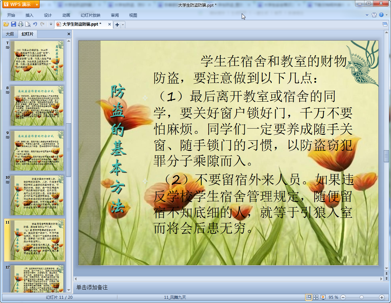The height and width of the screenshot is (303, 391).
Task: Start slideshow from status bar icon
Action: (323, 297)
